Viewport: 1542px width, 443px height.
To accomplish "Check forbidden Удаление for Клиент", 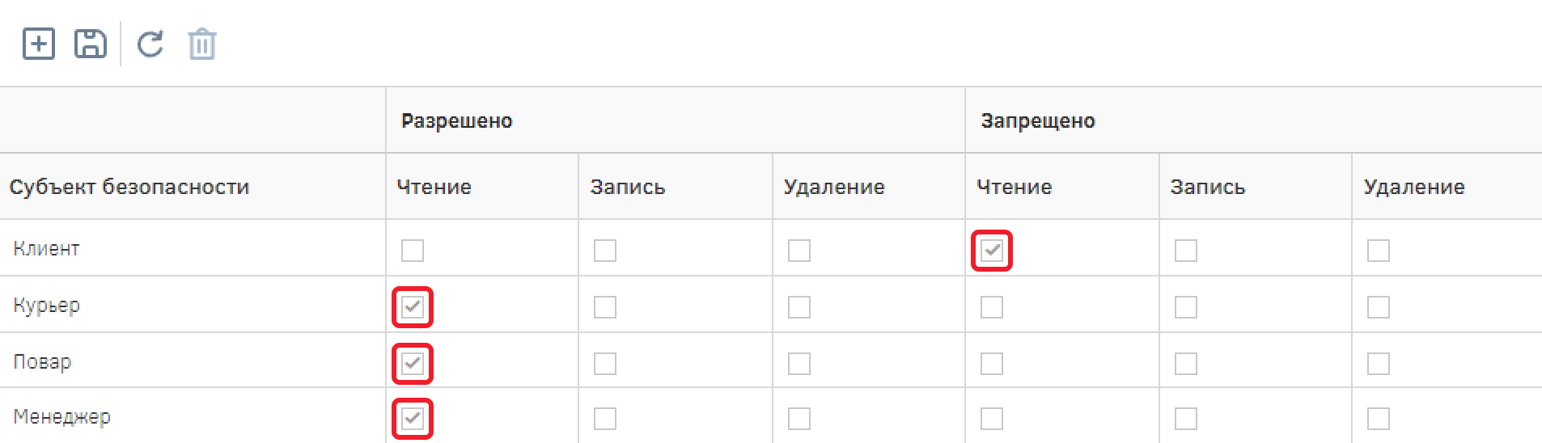I will tap(1379, 251).
